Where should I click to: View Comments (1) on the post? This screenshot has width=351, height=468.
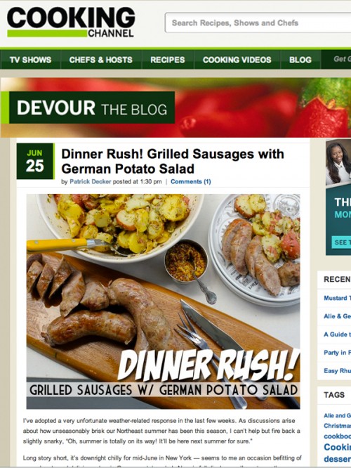(190, 181)
